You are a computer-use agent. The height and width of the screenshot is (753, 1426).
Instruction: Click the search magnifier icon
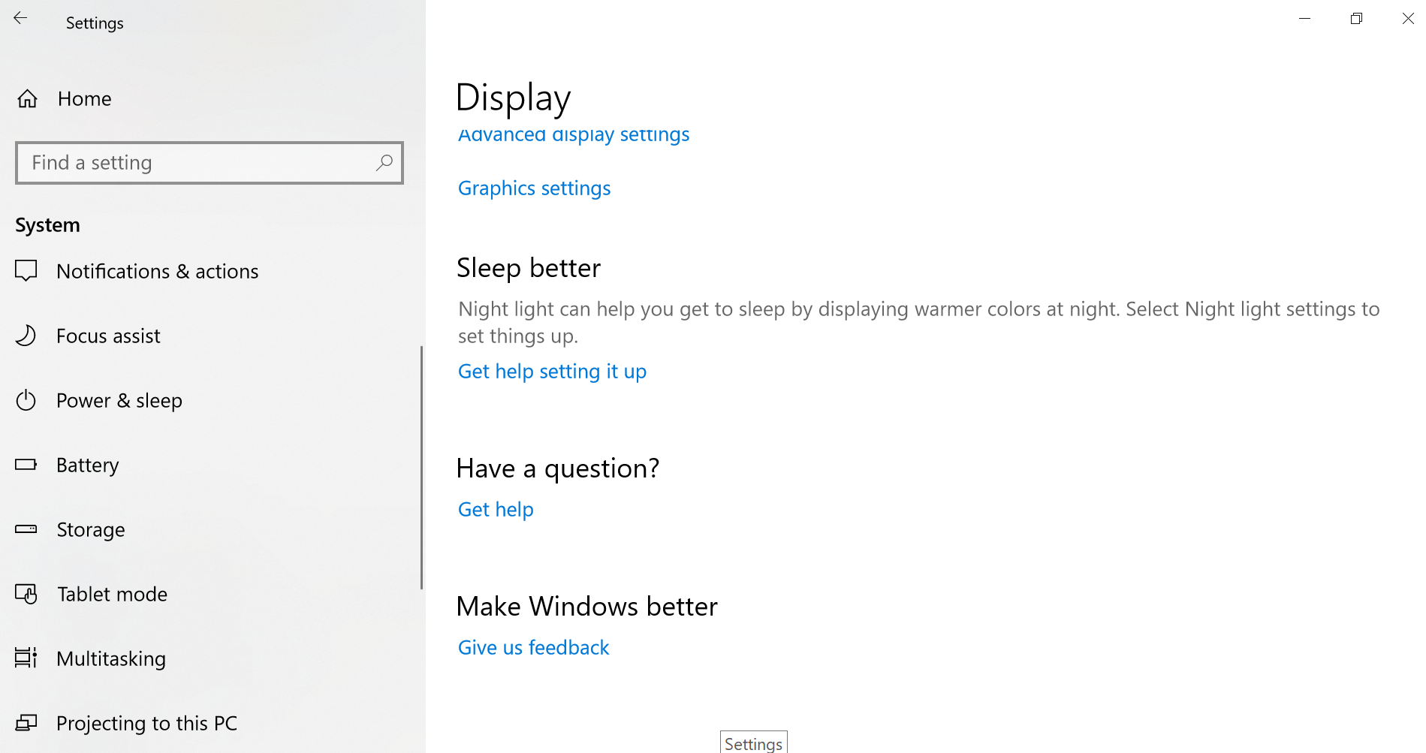click(x=384, y=162)
